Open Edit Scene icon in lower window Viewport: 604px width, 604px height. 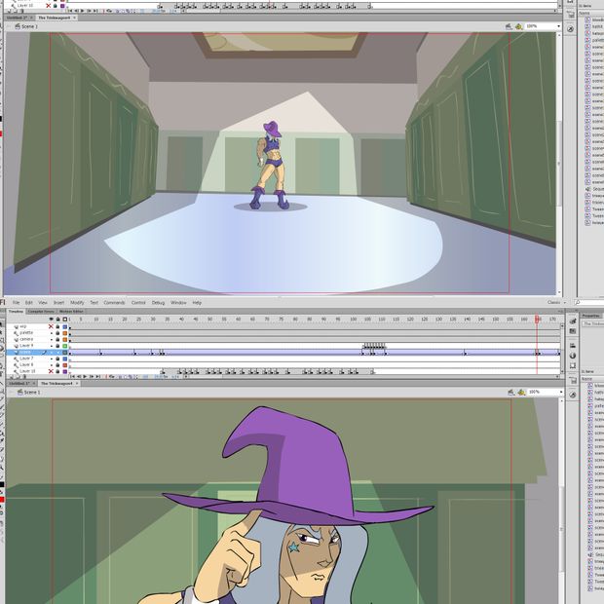511,393
